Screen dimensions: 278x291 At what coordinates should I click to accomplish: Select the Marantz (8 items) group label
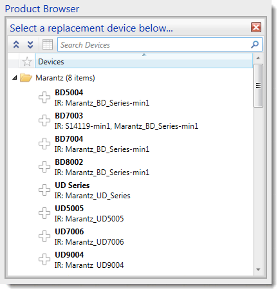click(65, 78)
